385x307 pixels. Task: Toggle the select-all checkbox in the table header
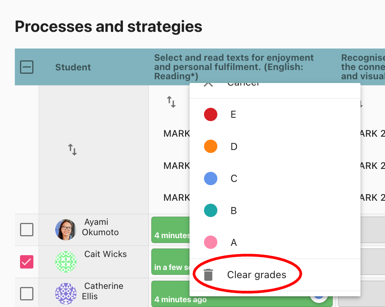tap(27, 67)
